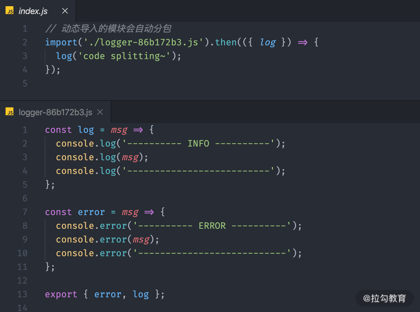Viewport: 420px width, 312px height.
Task: Click the './logger-86b172b3.js' import path string
Action: pyautogui.click(x=143, y=42)
